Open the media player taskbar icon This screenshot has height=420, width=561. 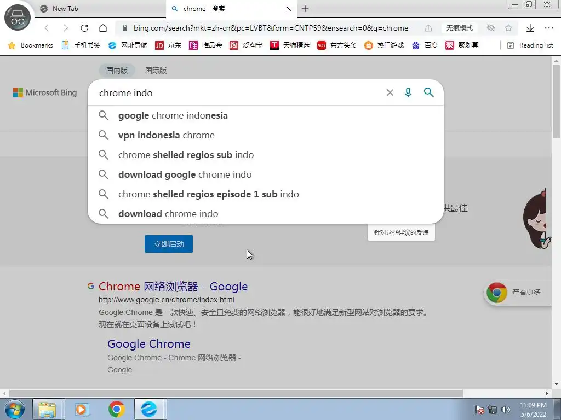tap(82, 409)
